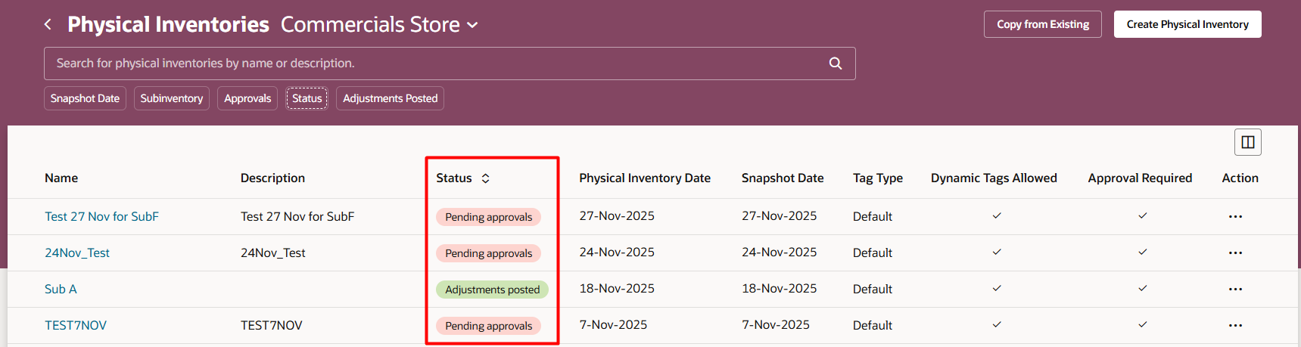Click Copy from Existing button

[x=1042, y=24]
